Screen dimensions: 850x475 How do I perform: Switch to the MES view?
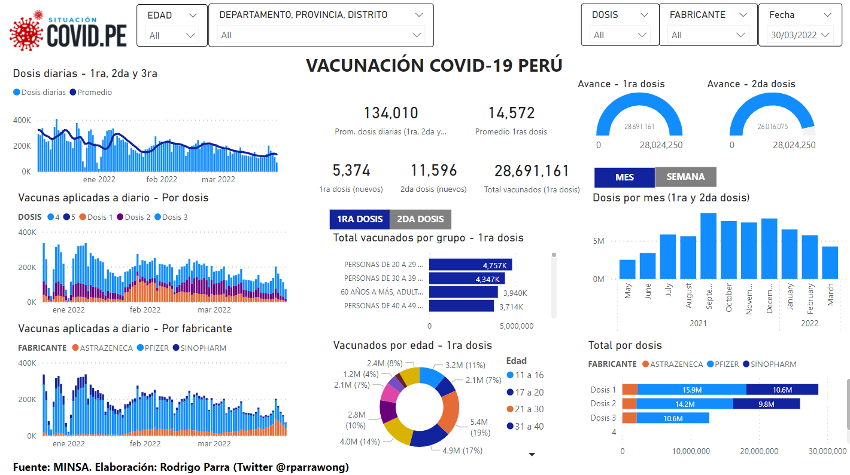[625, 177]
